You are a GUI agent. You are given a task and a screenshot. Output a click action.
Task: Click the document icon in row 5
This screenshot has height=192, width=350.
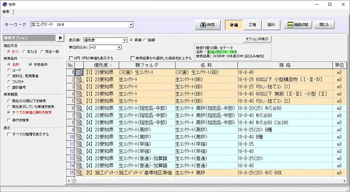pyautogui.click(x=79, y=101)
